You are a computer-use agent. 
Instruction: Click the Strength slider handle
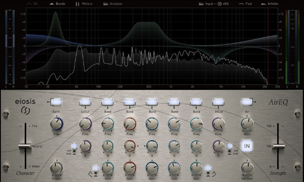pos(278,146)
